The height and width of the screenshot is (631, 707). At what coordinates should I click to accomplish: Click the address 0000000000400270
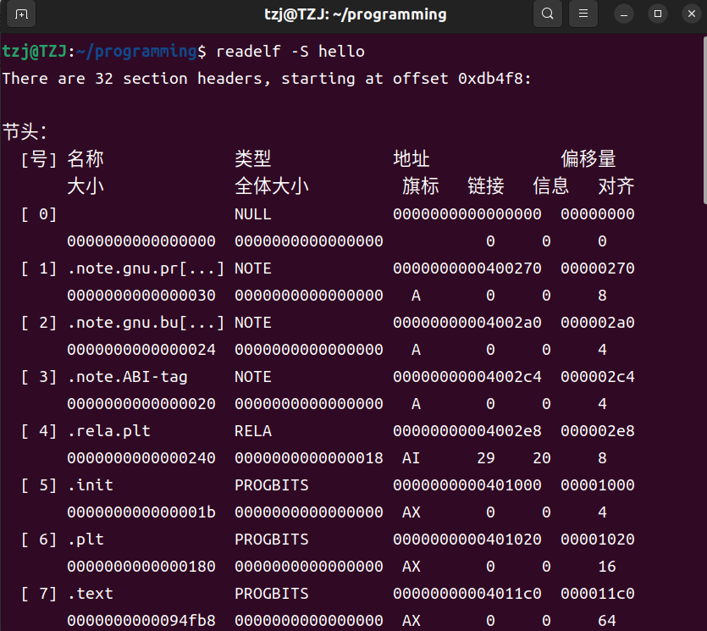467,268
